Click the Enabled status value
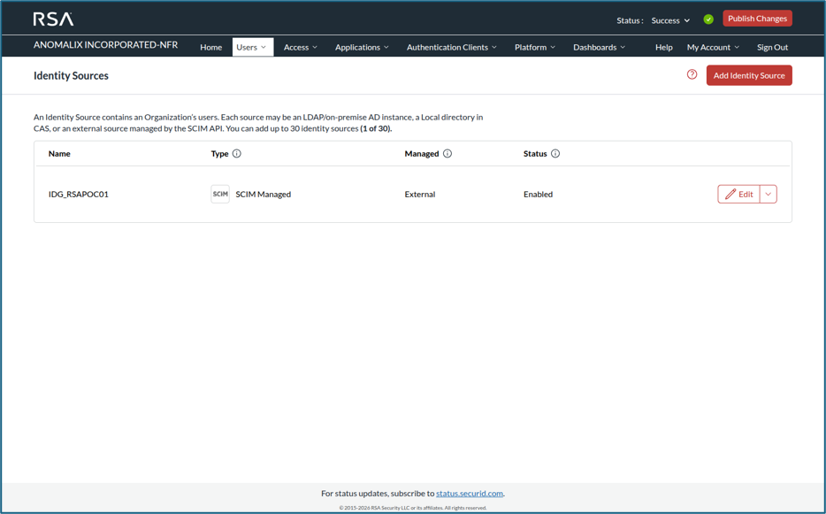826x514 pixels. tap(538, 194)
